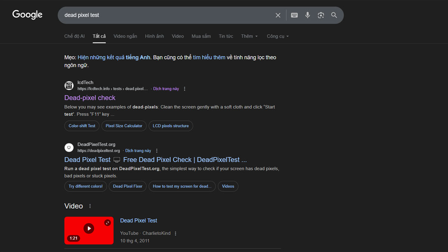Start voice search with microphone icon
The width and height of the screenshot is (448, 252).
tap(308, 15)
